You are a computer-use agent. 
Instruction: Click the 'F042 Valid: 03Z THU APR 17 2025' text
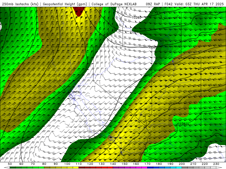[194, 4]
